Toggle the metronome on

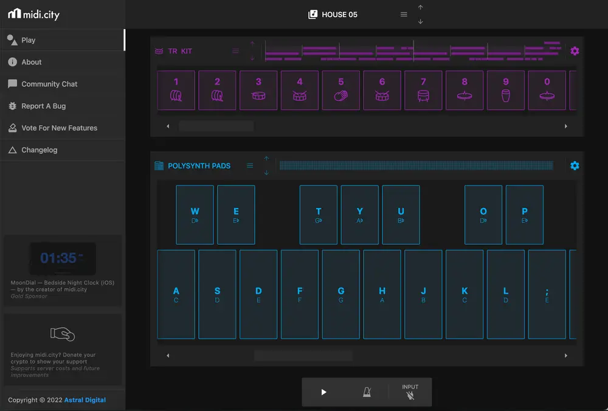[x=367, y=392]
